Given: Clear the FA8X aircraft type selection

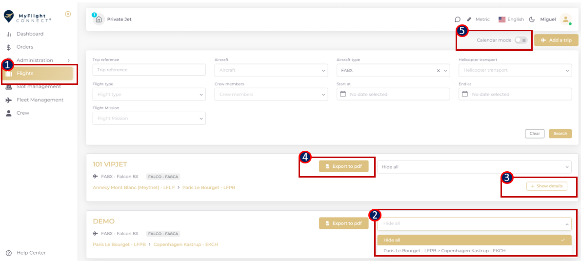Looking at the screenshot, I should [438, 70].
